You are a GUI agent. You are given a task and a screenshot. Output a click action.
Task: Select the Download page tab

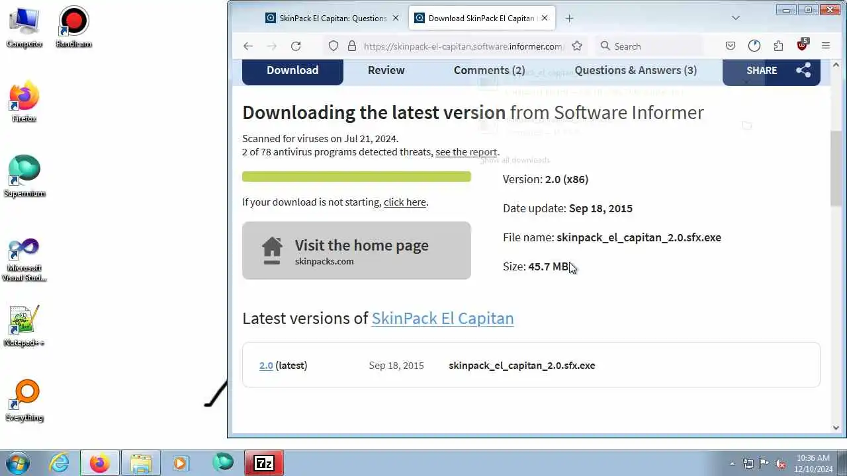(x=292, y=70)
